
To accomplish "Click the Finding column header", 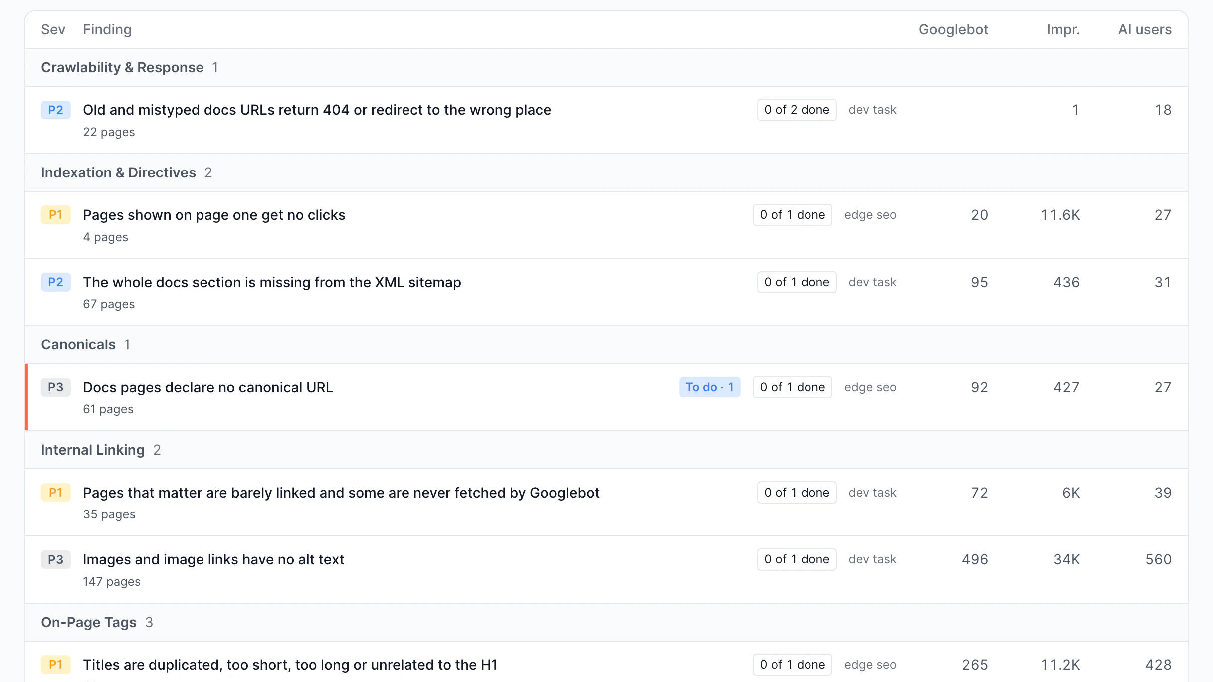I will coord(107,29).
